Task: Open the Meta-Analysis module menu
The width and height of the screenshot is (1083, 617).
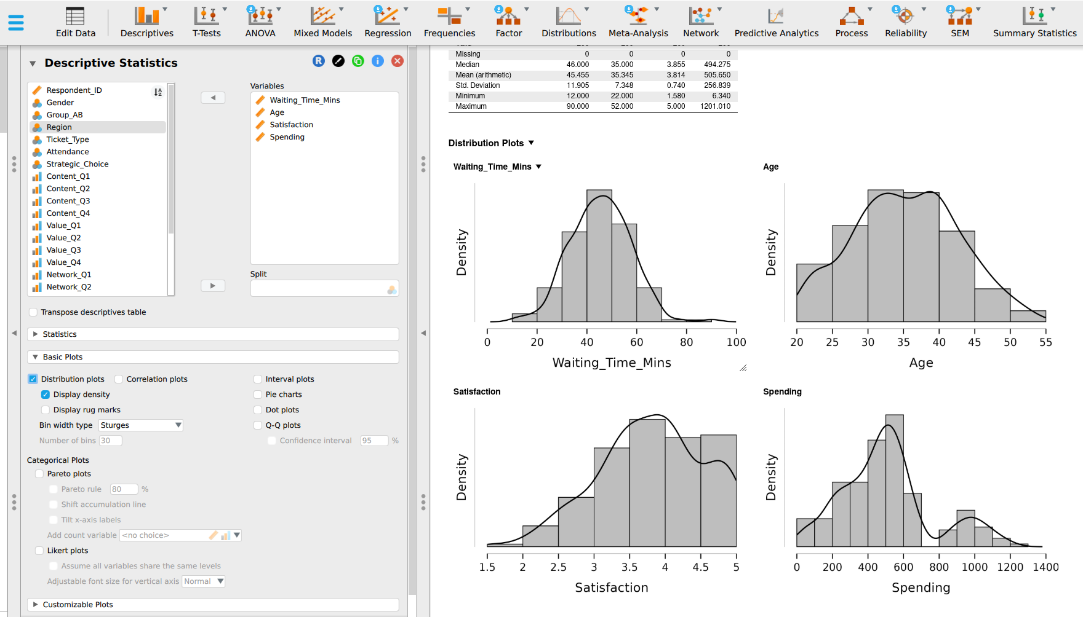Action: pos(638,23)
